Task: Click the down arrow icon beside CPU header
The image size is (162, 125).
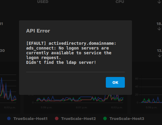Action: click(x=159, y=2)
